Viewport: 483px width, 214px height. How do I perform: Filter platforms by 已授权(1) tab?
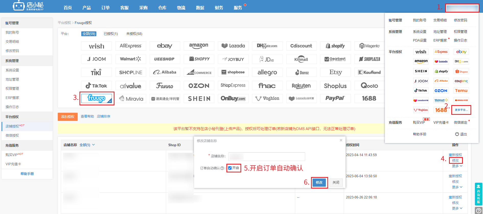point(111,34)
